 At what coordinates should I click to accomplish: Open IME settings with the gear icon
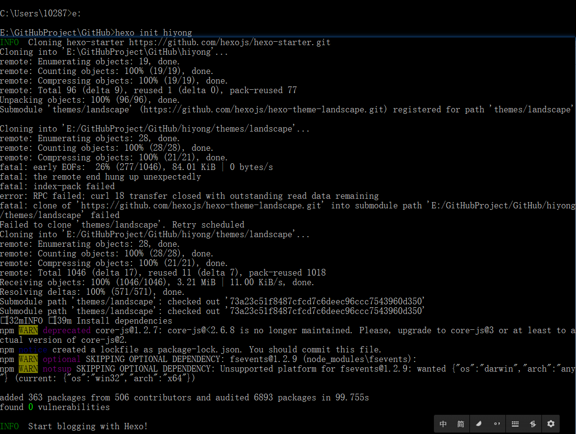pos(551,424)
